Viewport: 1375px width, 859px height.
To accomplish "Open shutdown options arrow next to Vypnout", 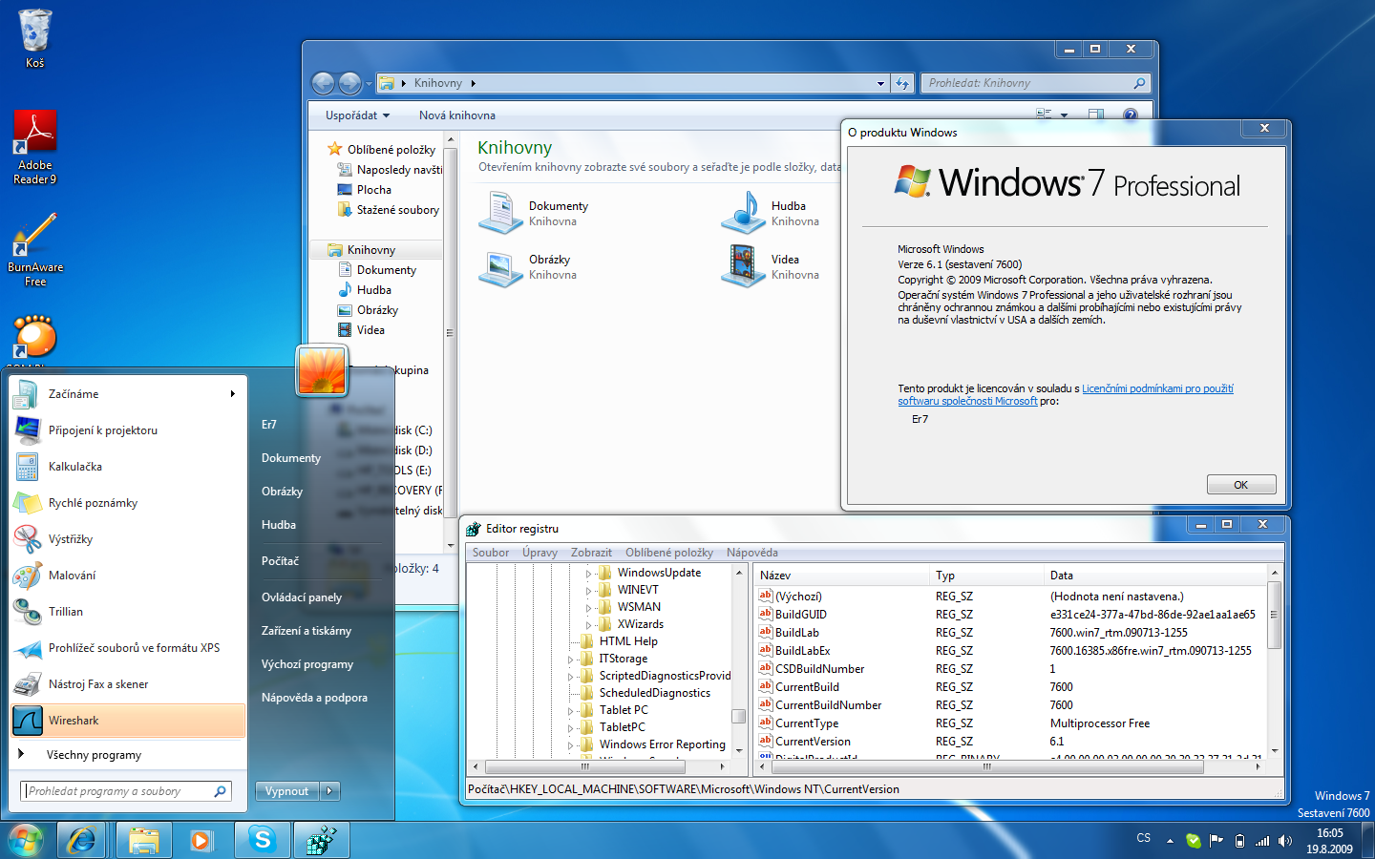I will [x=330, y=791].
